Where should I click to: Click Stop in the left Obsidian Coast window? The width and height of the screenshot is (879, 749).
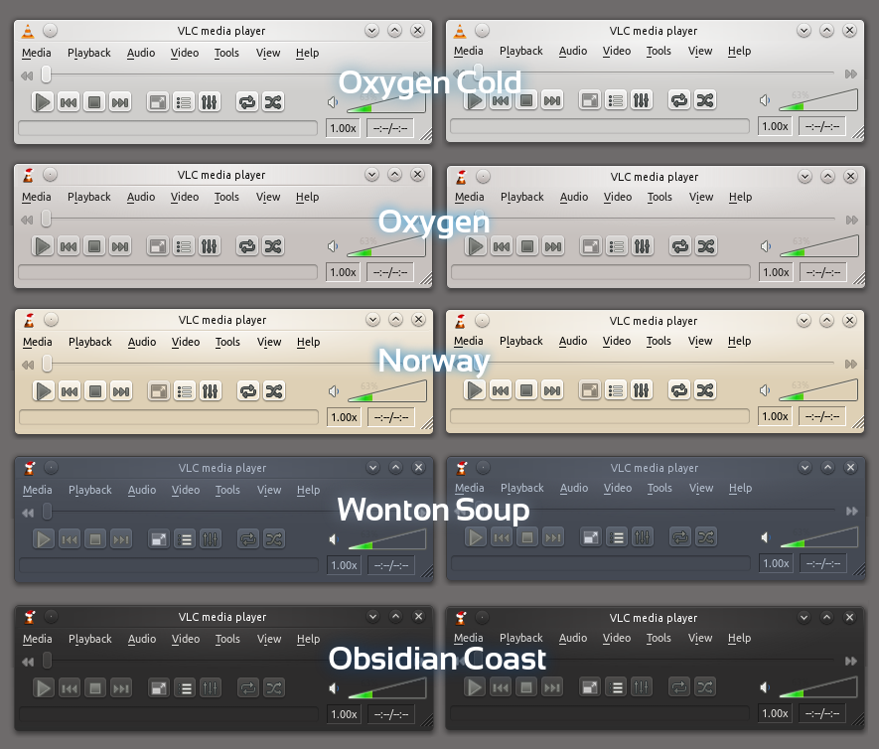[95, 687]
